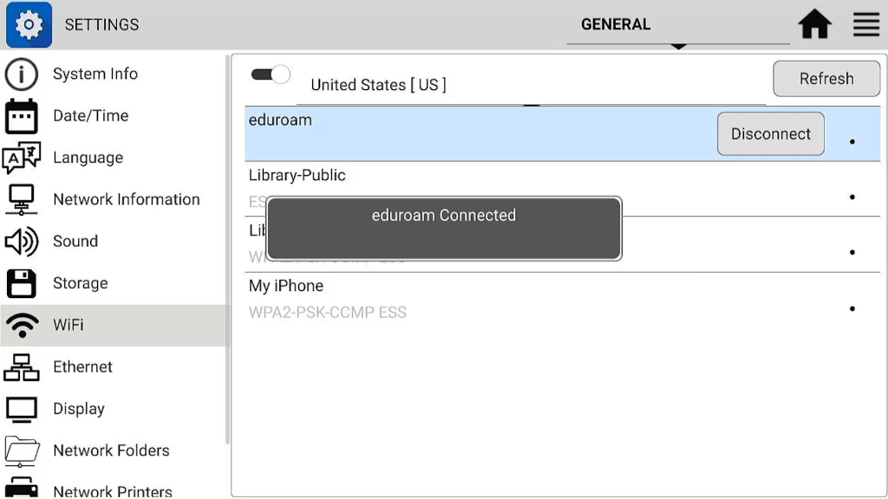Select the System Info icon
Screen dimensions: 888x499
pyautogui.click(x=22, y=75)
